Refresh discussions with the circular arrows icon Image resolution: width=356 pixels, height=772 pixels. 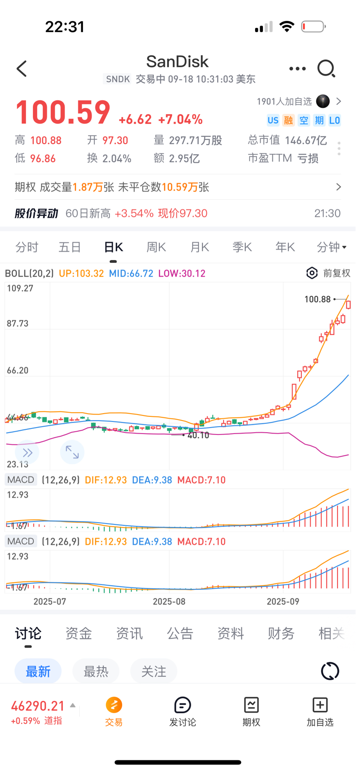click(330, 671)
